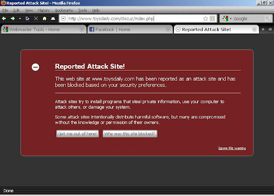Viewport: 274px width, 196px height.
Task: Click the Done status bar text
Action: coord(9,191)
